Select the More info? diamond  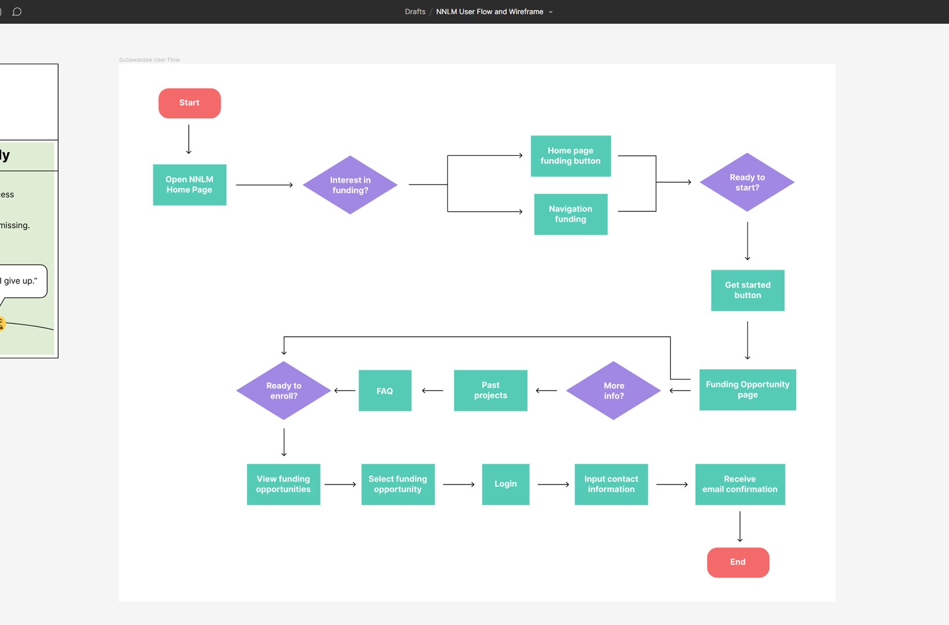[613, 391]
